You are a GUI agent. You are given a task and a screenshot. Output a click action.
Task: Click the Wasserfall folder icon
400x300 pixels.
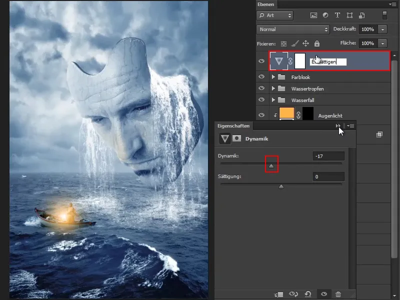coord(281,99)
